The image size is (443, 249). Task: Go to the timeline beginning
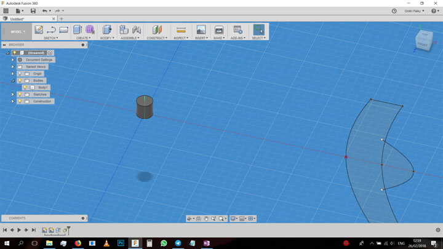pyautogui.click(x=5, y=230)
